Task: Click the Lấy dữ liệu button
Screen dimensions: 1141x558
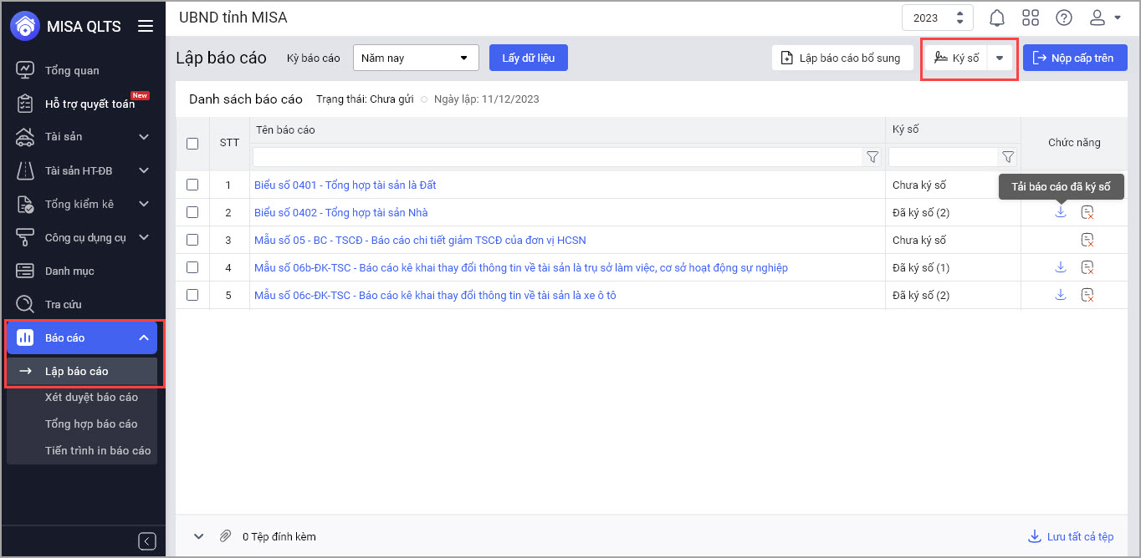Action: click(528, 58)
